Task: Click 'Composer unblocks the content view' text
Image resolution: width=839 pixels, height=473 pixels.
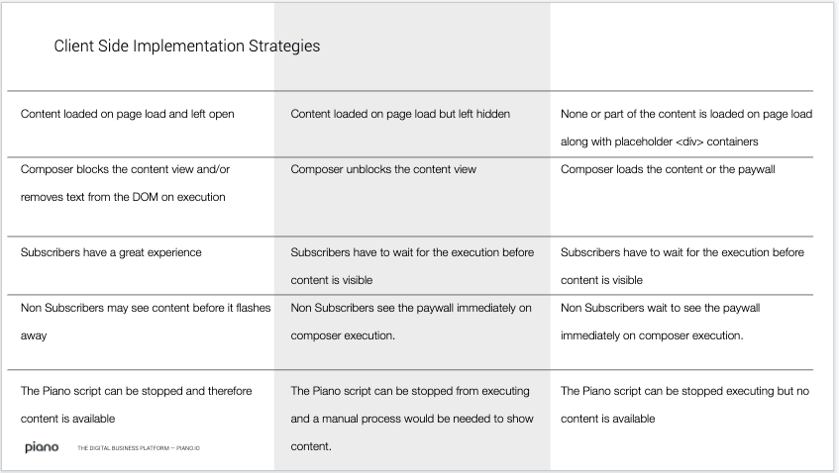Action: click(x=383, y=169)
